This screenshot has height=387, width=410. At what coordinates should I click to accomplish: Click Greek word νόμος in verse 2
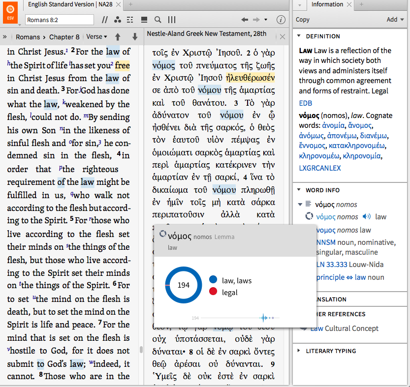click(164, 65)
